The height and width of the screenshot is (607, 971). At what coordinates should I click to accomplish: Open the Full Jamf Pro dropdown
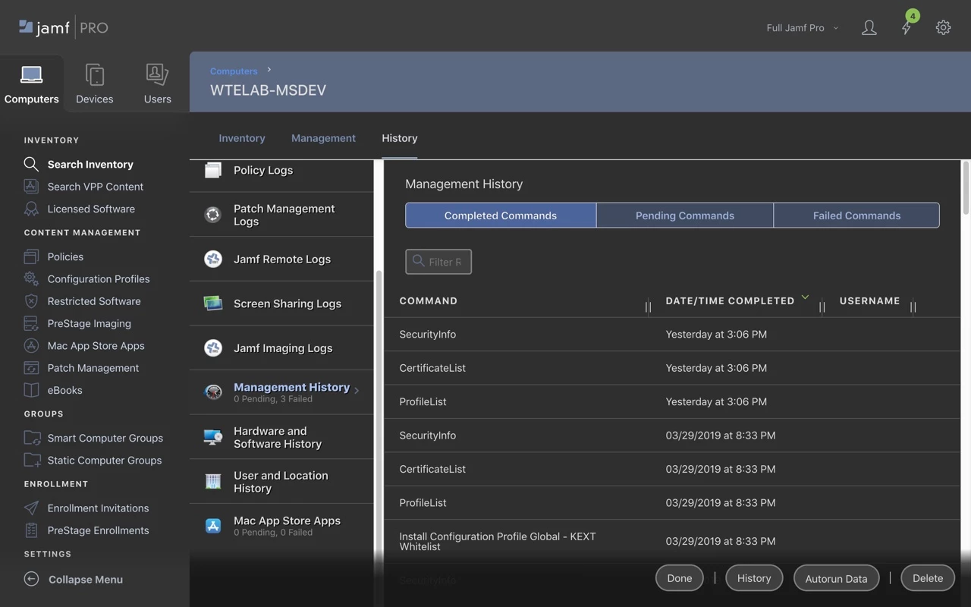[803, 28]
